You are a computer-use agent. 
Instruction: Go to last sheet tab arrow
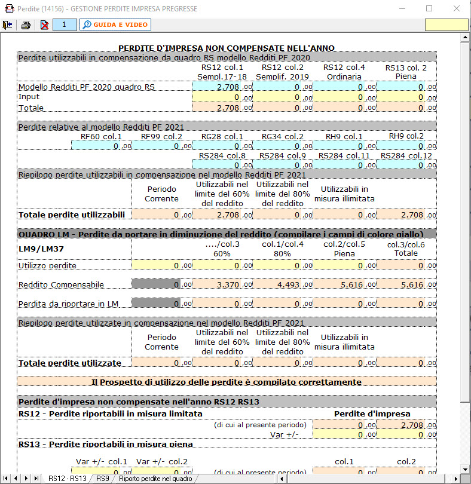[x=36, y=479]
